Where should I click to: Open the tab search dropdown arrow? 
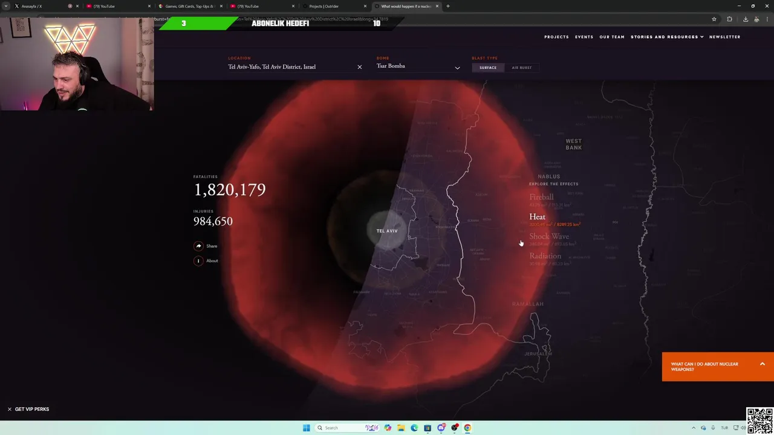point(6,6)
